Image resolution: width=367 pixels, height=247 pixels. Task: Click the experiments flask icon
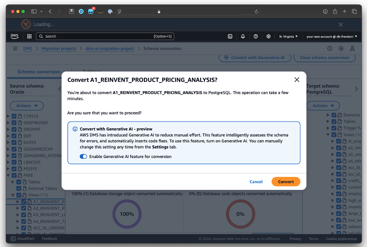coord(352,49)
